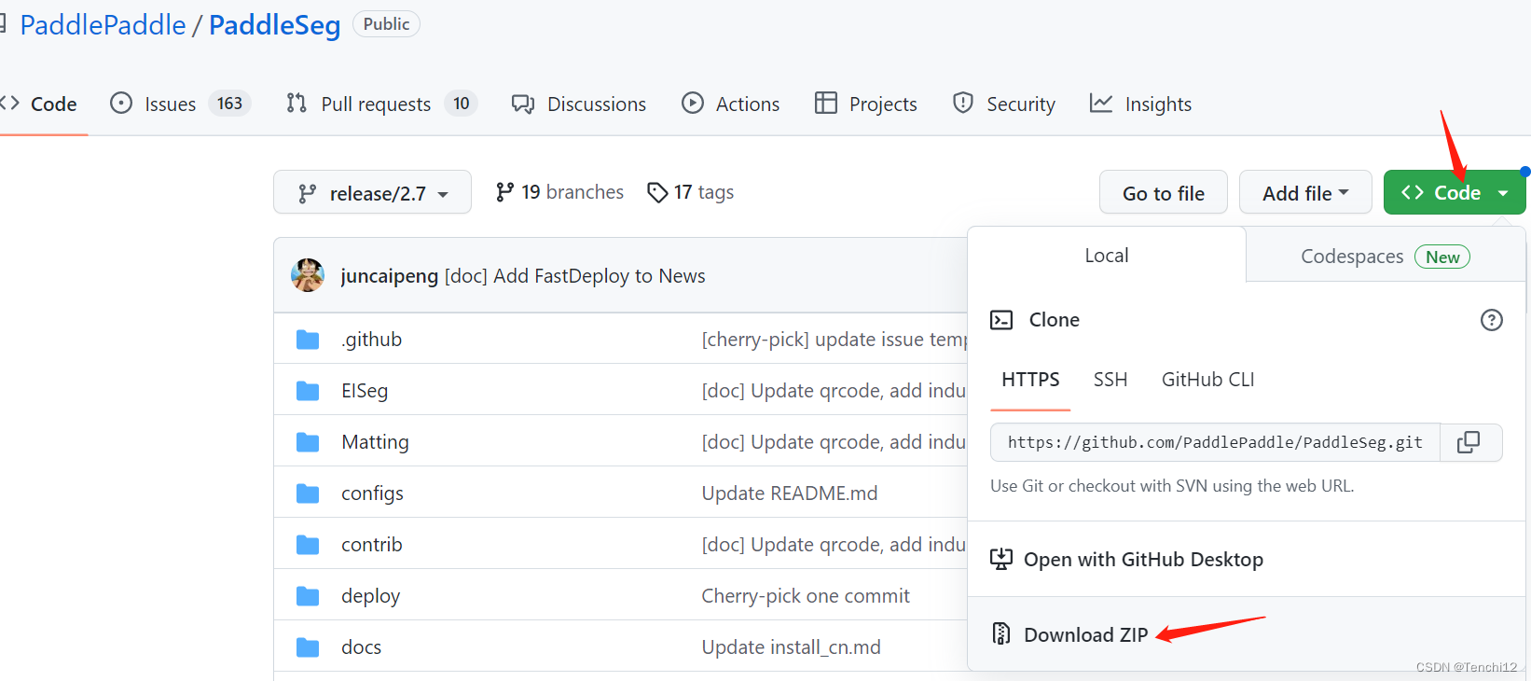Viewport: 1531px width, 681px height.
Task: Click the GitHub Desktop download icon
Action: 1000,559
